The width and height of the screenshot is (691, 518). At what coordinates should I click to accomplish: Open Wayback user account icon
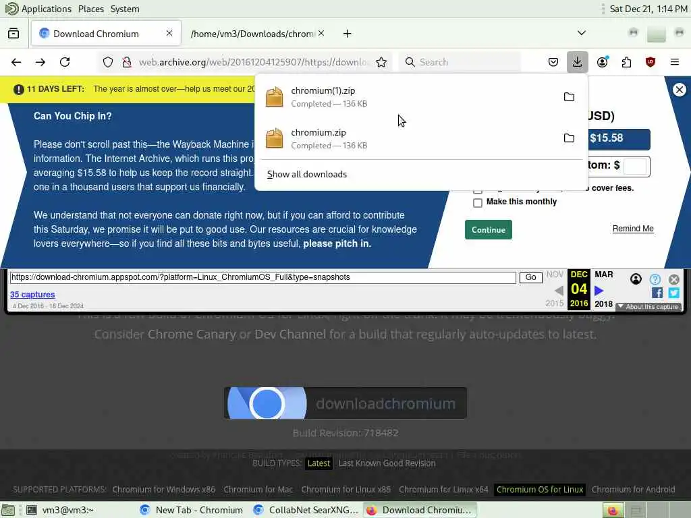point(636,279)
